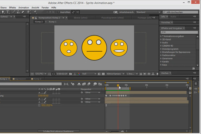Click the snapping collapse-lines icon next to Ausrichten
Screen dimensions: 201x134
[x=73, y=12]
